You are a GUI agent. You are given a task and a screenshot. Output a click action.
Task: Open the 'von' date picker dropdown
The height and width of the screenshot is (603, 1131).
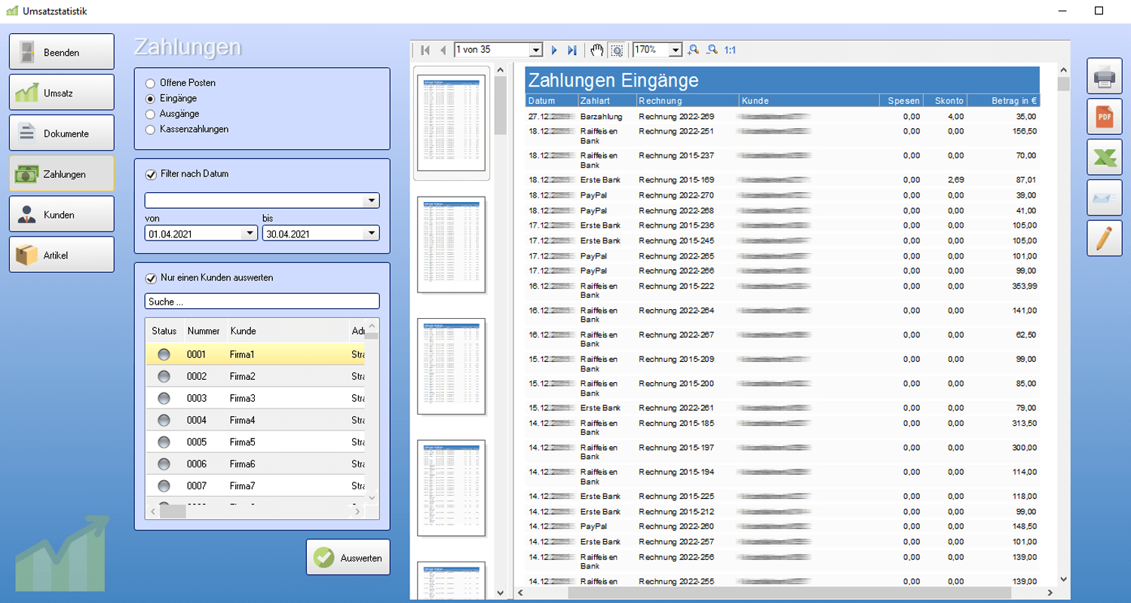pyautogui.click(x=250, y=234)
